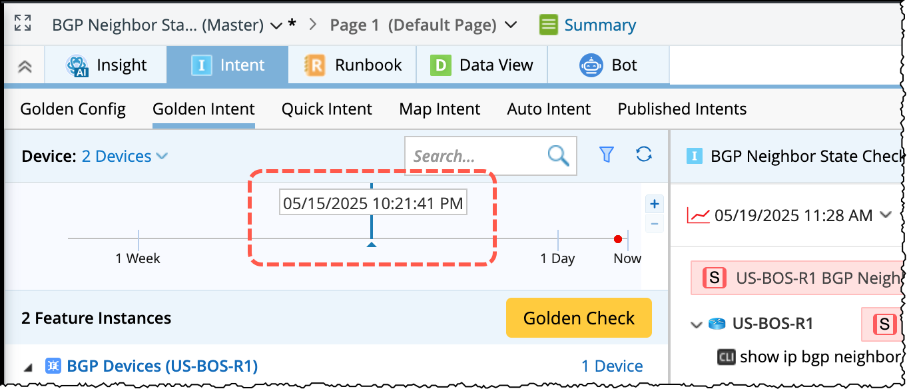Collapse the panel with double-chevron icon

tap(25, 66)
